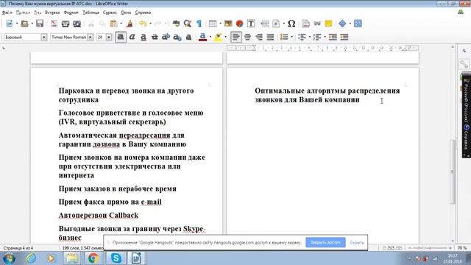Screen dimensions: 471x265
Task: Toggle strikethrough formatting
Action: 155,37
